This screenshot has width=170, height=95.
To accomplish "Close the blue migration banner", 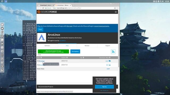I will pos(40,29).
